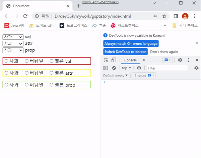Focus the console Filter field
The width and height of the screenshot is (201, 158).
[x=167, y=68]
